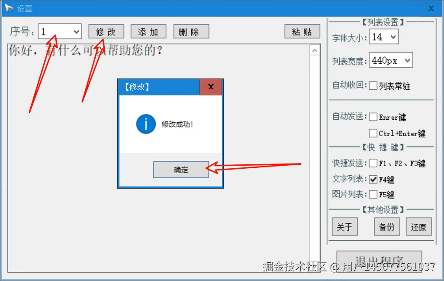Check the F1、F2、F3键 快捷发送 checkbox
This screenshot has height=281, width=444.
pyautogui.click(x=373, y=163)
